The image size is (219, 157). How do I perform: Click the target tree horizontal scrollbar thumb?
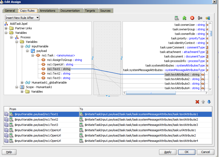click(x=151, y=93)
